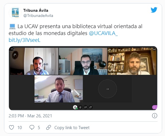Viewport: 165px width, 136px height.
Task: Click the Tribuna Ávila account name
Action: tap(36, 10)
